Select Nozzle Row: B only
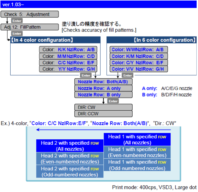This screenshot has height=192, width=198. click(103, 95)
